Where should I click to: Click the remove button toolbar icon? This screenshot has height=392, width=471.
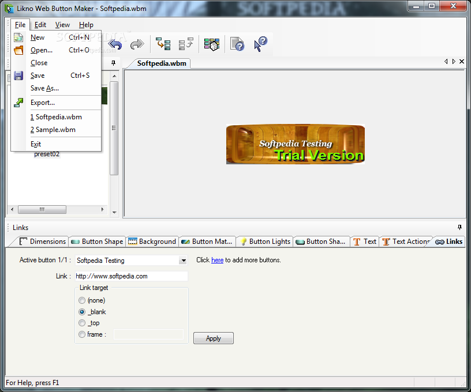tap(186, 44)
